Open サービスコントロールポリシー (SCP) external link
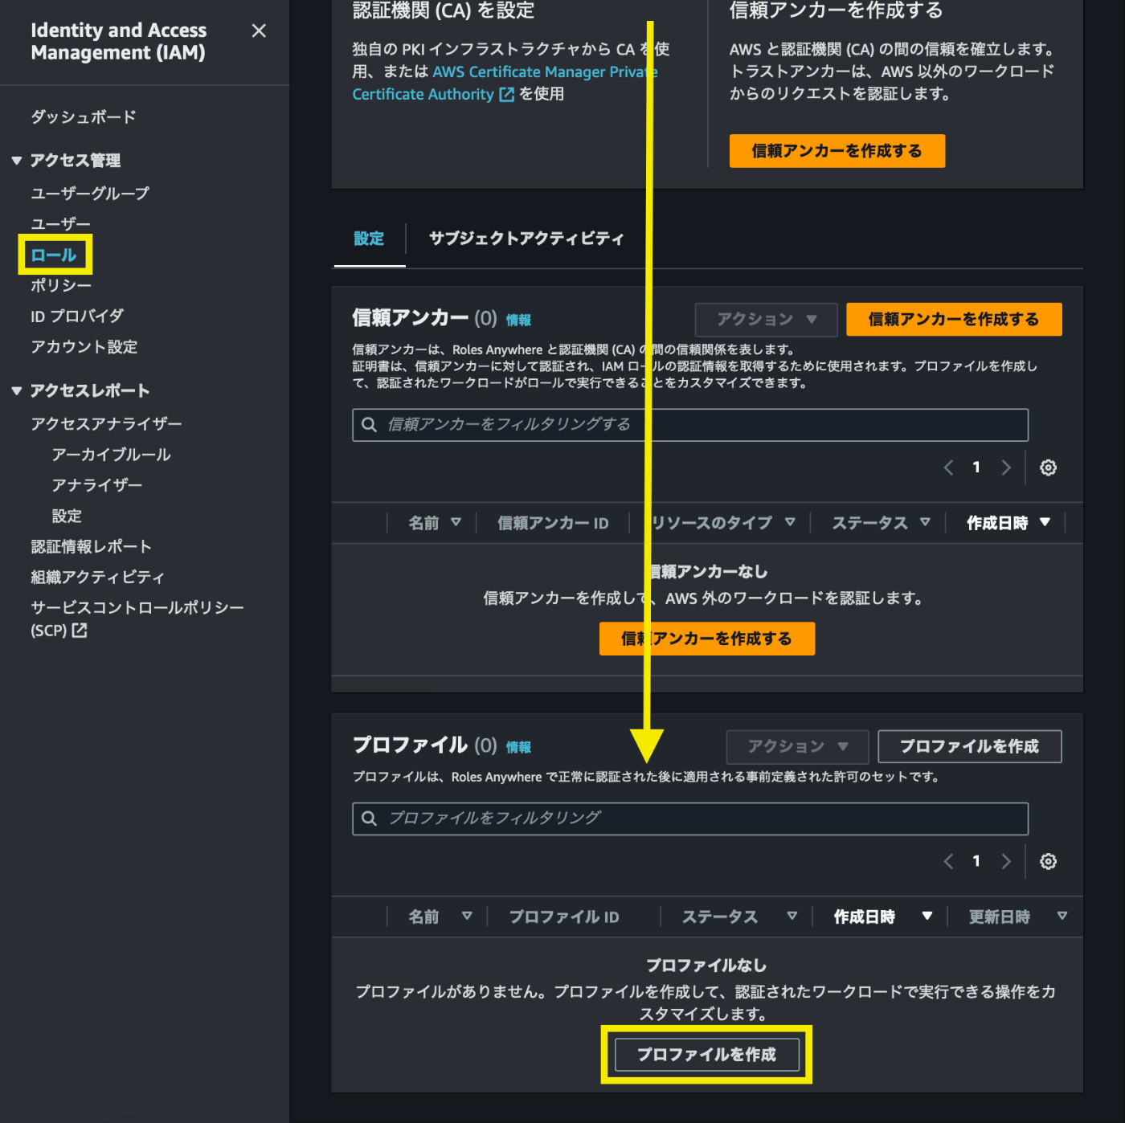 coord(137,619)
